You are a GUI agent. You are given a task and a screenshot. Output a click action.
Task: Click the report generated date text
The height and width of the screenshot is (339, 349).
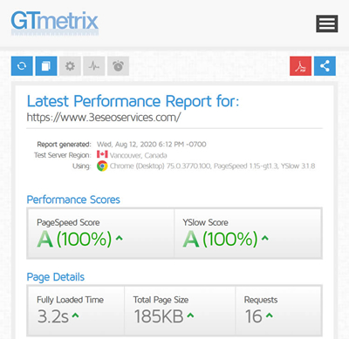pos(152,144)
